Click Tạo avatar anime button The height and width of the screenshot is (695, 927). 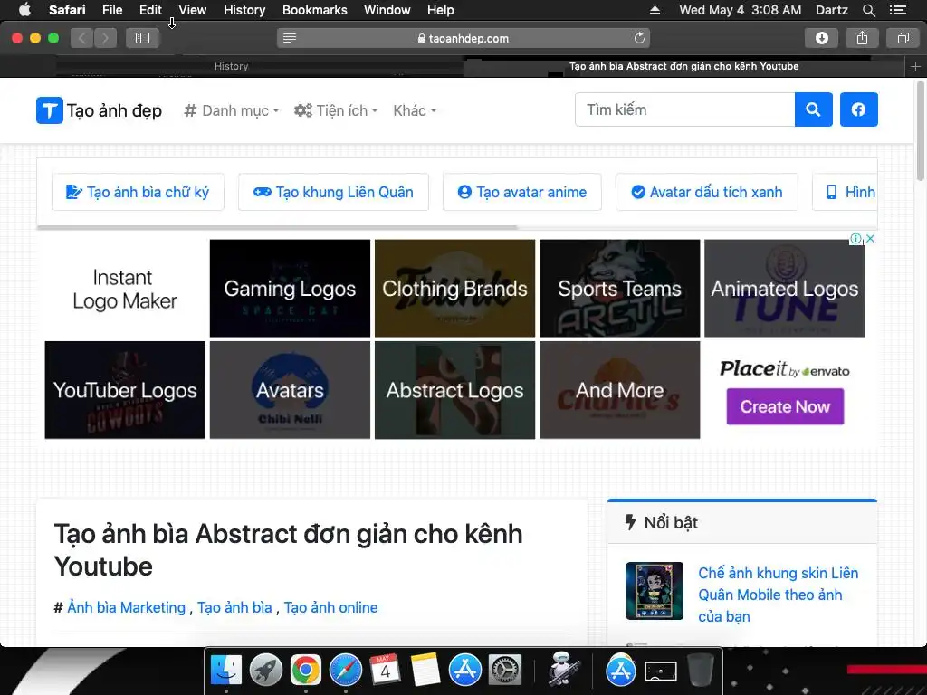(x=522, y=192)
